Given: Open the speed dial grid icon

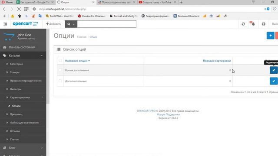Looking at the screenshot, I should pos(26,9).
